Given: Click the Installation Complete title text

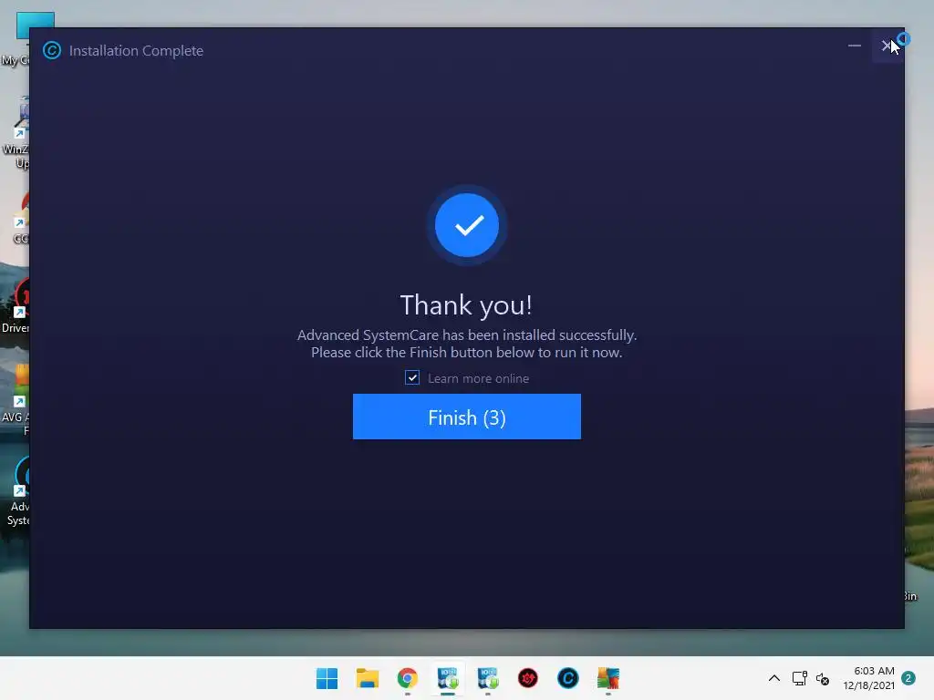Looking at the screenshot, I should coord(136,51).
